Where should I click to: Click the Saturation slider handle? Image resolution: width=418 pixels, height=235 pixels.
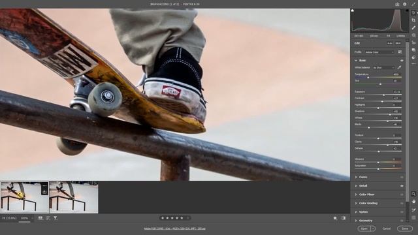[378, 169]
